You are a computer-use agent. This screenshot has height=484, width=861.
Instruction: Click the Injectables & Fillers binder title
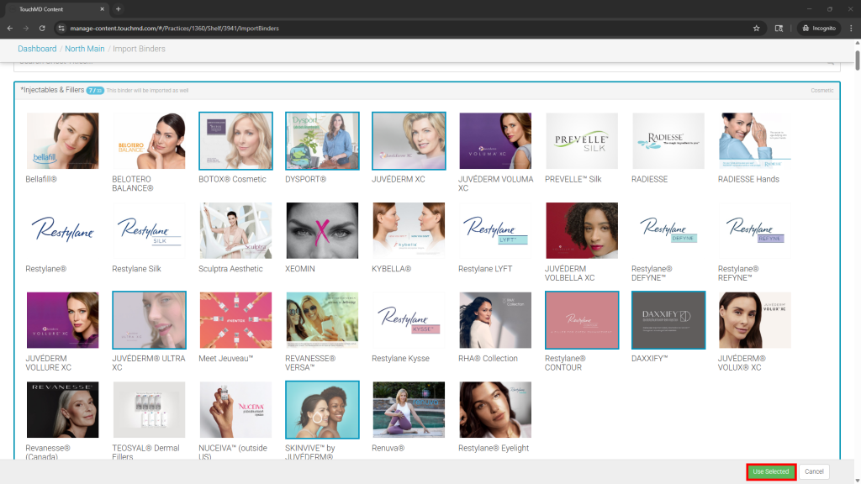pyautogui.click(x=53, y=90)
